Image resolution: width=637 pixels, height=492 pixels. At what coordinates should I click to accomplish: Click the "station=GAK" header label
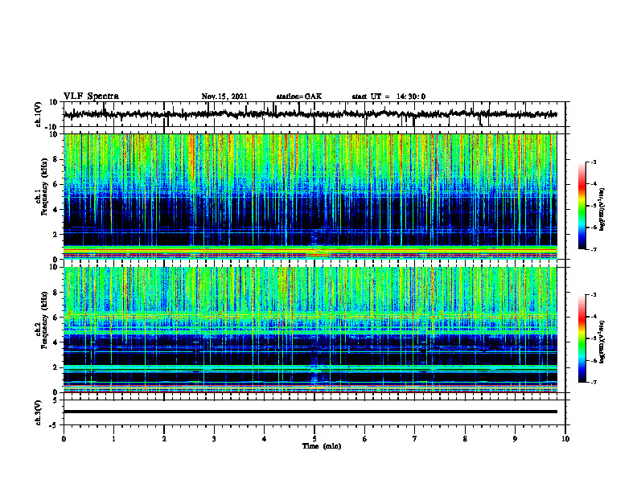coord(299,96)
